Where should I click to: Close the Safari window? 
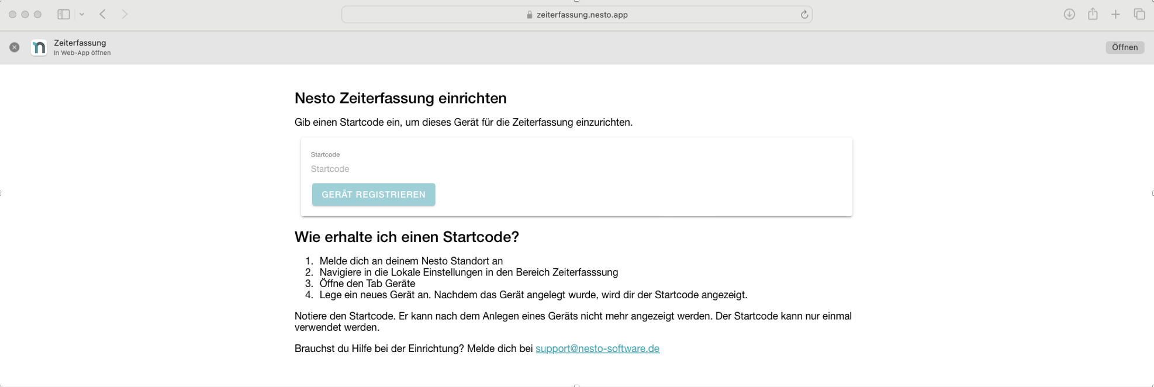12,15
